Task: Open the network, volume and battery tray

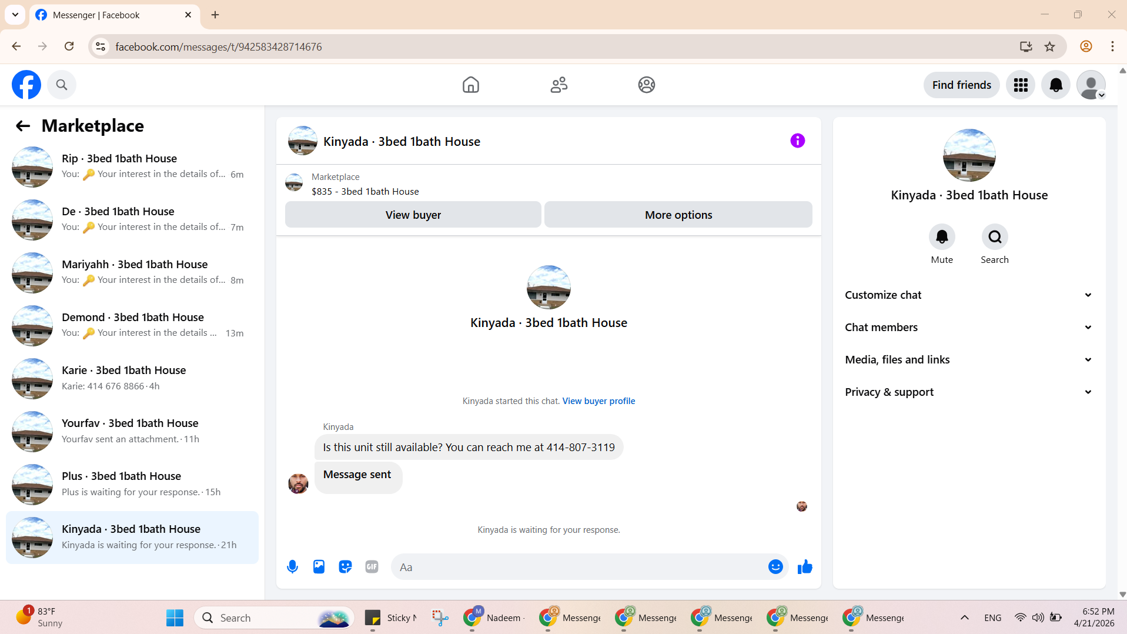Action: (x=1038, y=618)
